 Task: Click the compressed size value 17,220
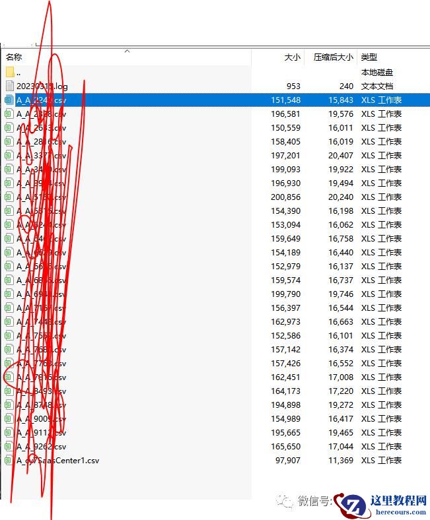click(341, 391)
